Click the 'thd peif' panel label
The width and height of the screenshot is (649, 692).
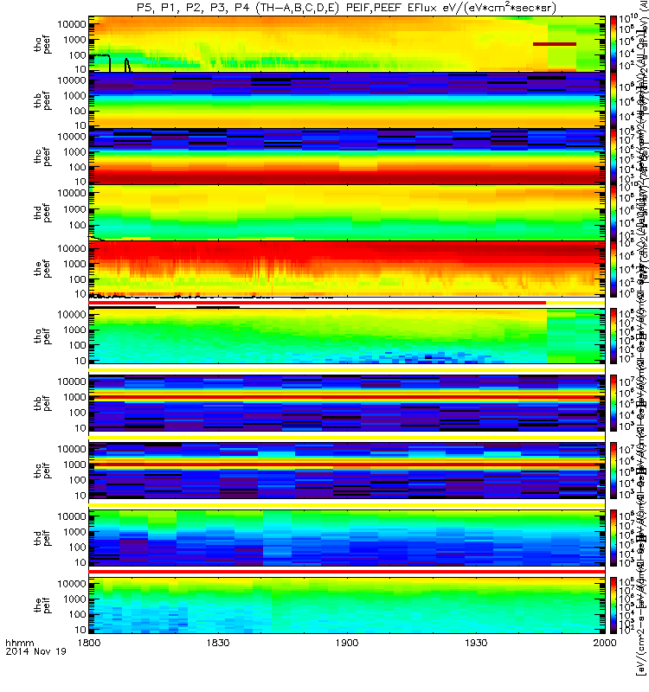42,538
